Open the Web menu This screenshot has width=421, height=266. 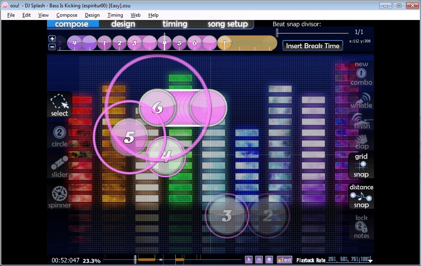[136, 15]
